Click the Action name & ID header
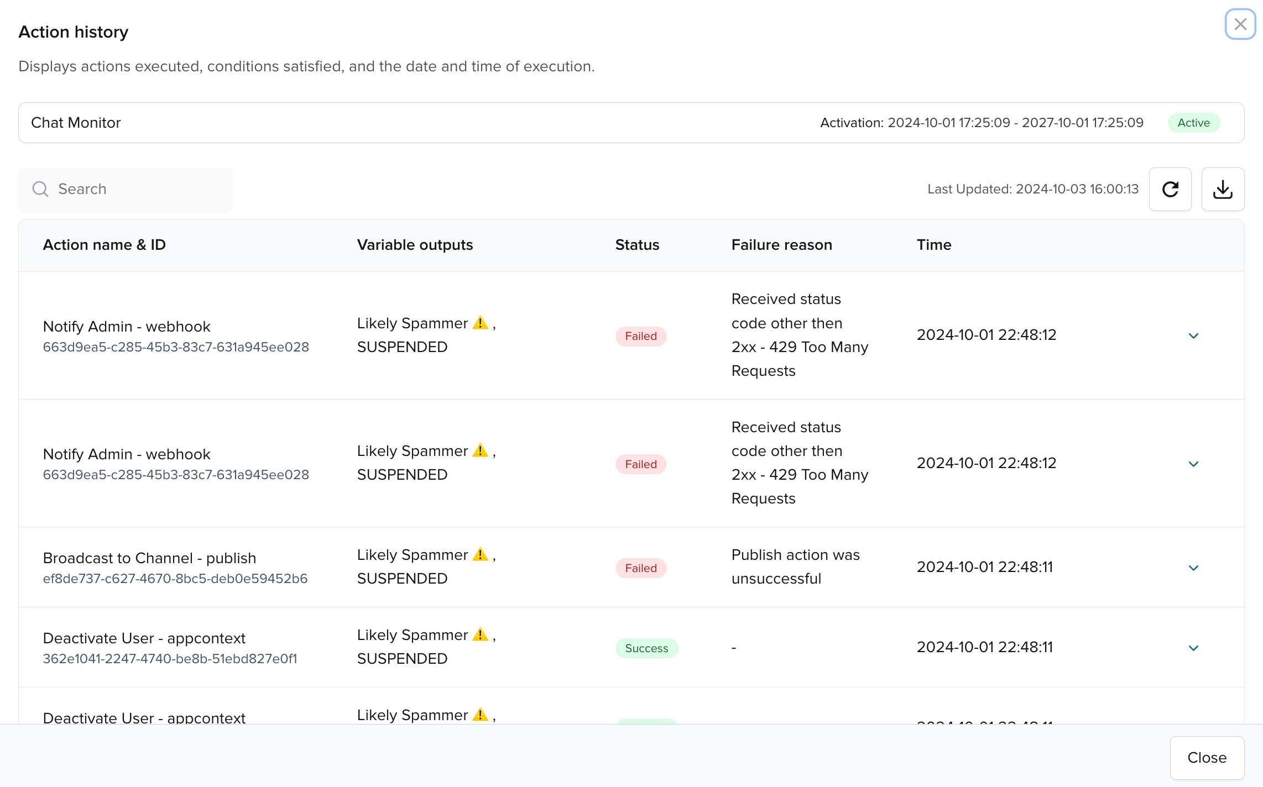The image size is (1263, 787). pyautogui.click(x=104, y=245)
